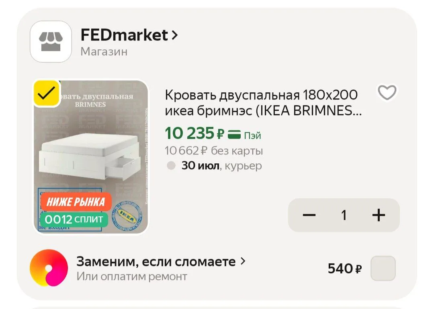
Task: Click the green СПЛИТ badge
Action: (x=74, y=220)
